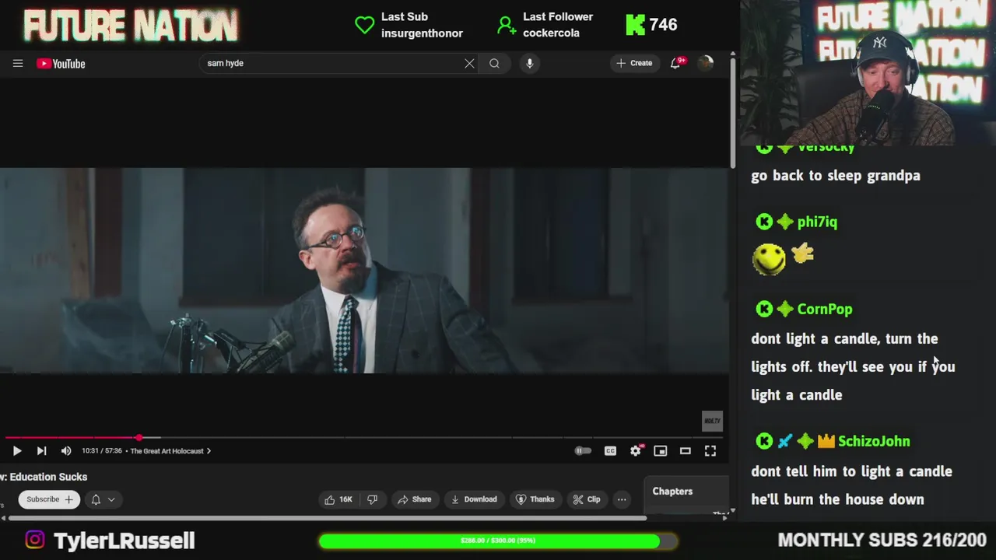Click the last follower name 'cockercola'
996x560 pixels.
[551, 33]
